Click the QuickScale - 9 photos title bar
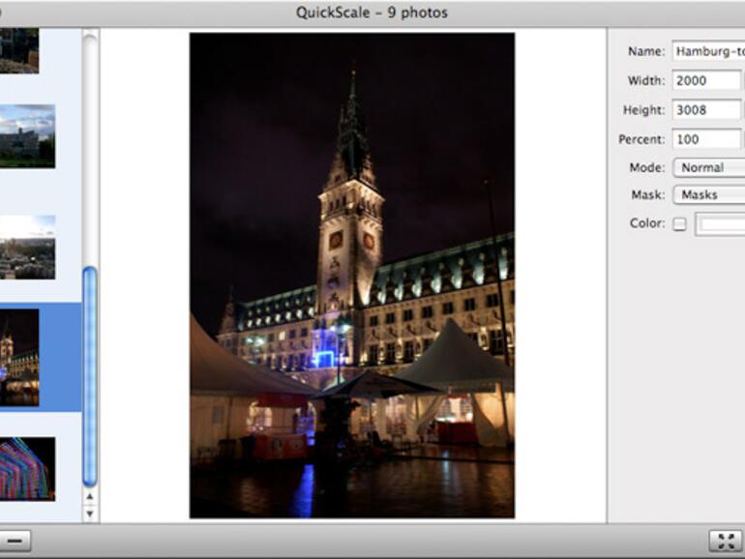This screenshot has height=559, width=745. (372, 13)
